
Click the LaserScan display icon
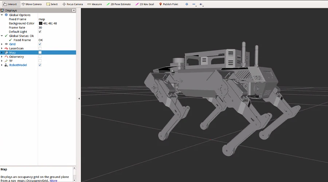tap(6, 48)
